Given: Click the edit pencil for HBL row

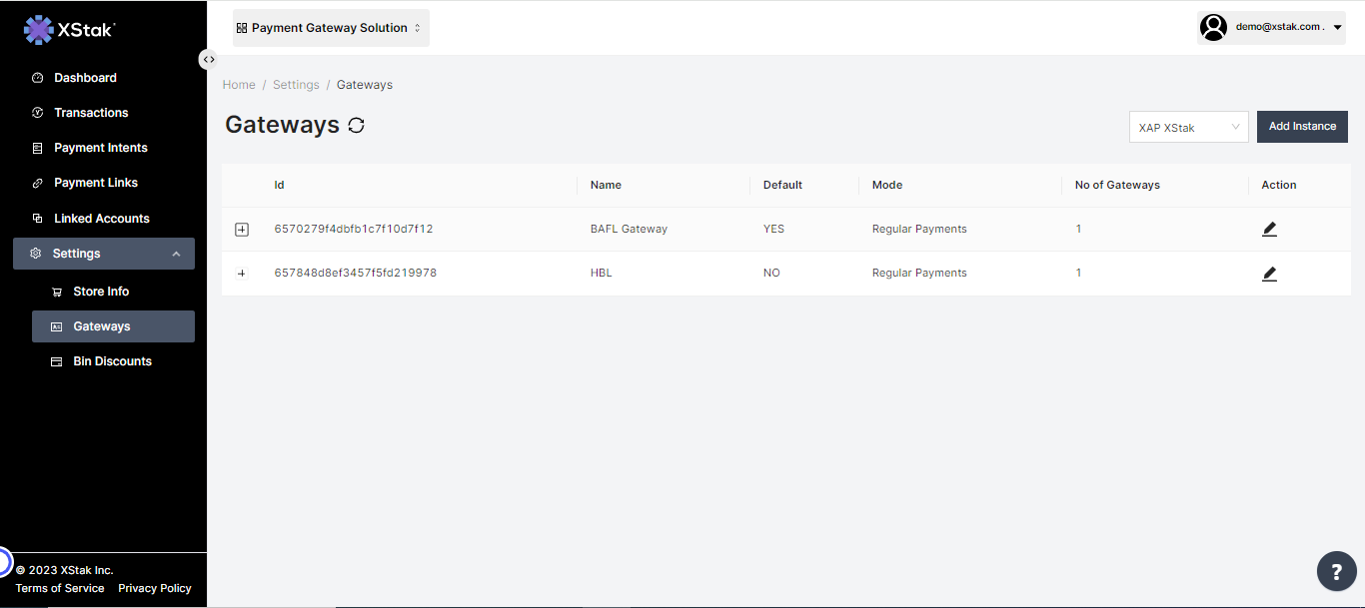Looking at the screenshot, I should click(x=1269, y=274).
